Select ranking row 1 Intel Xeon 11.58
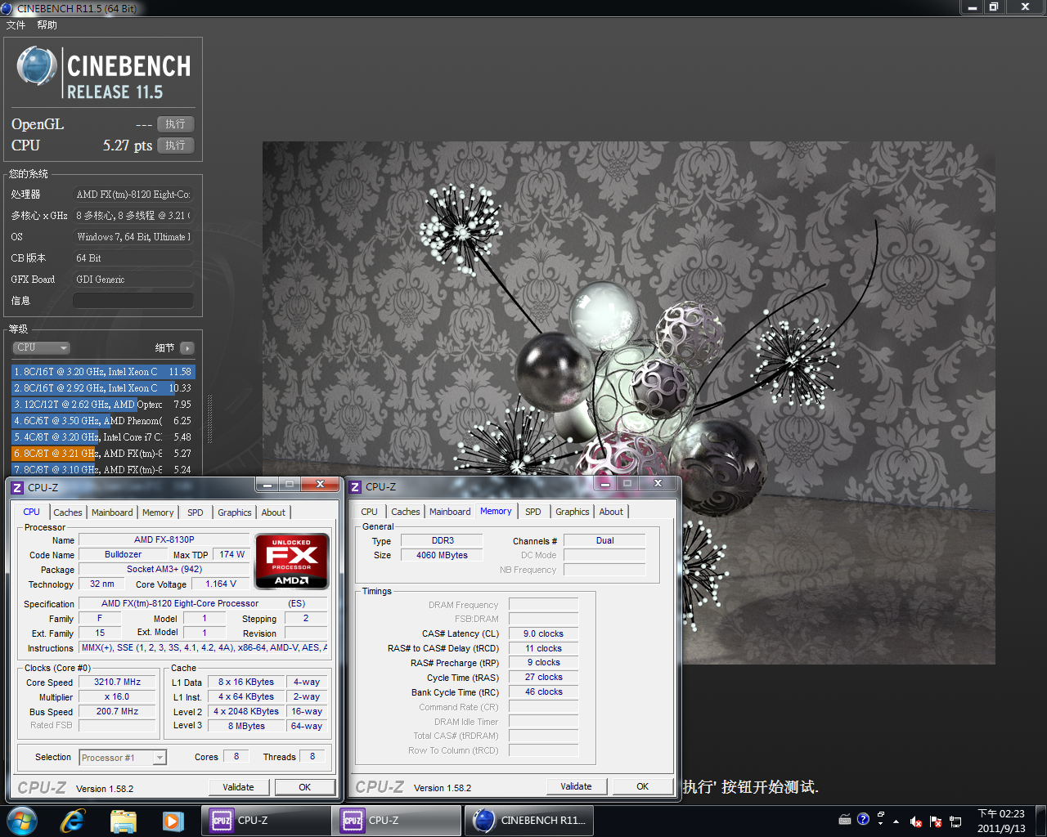Viewport: 1047px width, 837px height. coord(103,372)
